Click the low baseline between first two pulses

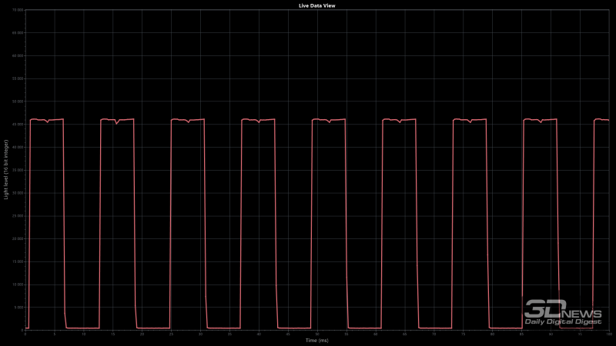(x=82, y=328)
